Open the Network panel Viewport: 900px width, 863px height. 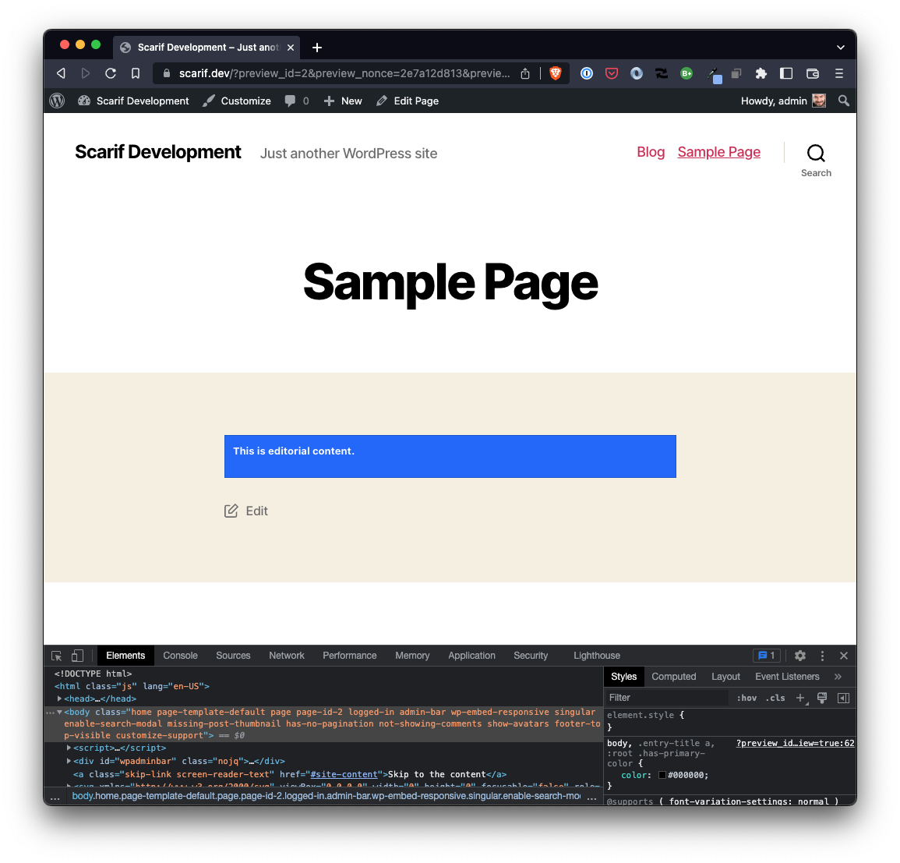click(287, 656)
